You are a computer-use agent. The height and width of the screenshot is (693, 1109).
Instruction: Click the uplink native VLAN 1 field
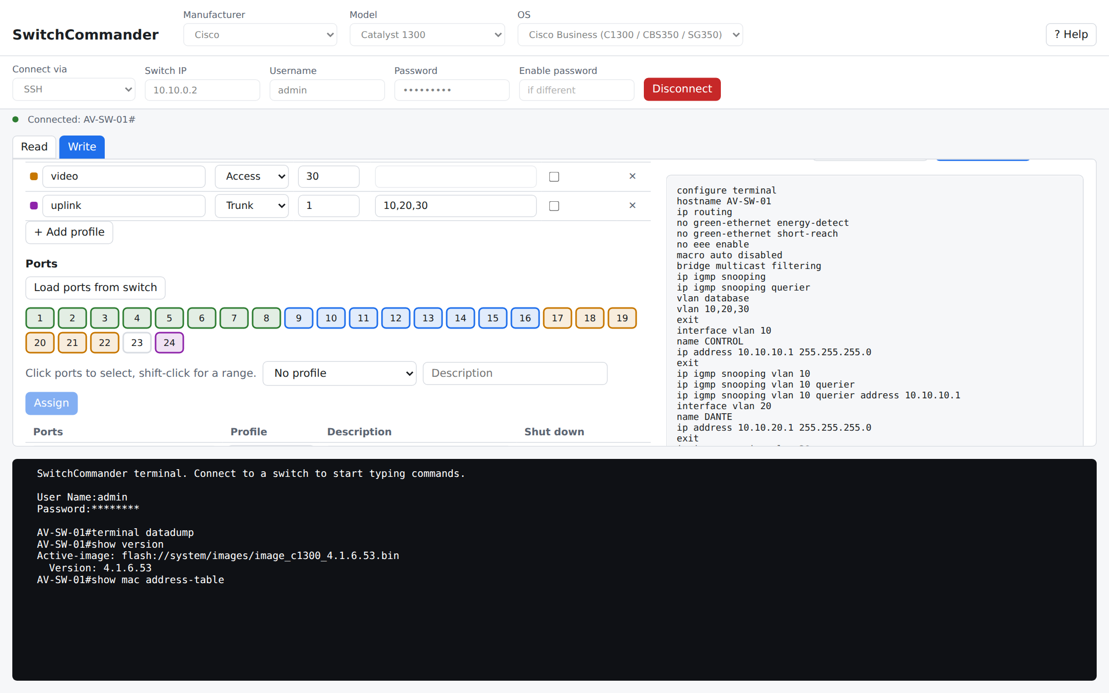[x=329, y=206]
